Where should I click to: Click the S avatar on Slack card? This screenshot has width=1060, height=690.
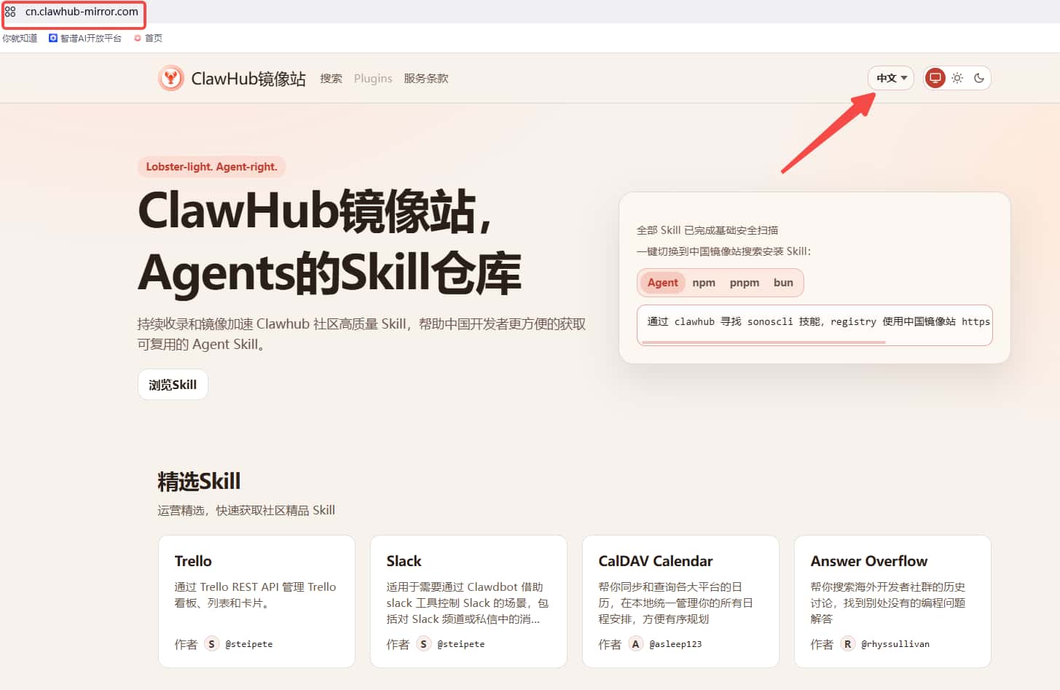[423, 644]
